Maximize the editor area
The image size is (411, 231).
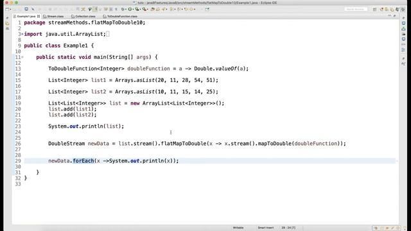394,16
